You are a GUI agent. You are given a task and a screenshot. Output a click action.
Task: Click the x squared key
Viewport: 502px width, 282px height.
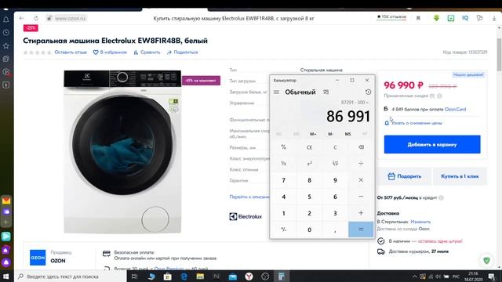[x=309, y=164]
